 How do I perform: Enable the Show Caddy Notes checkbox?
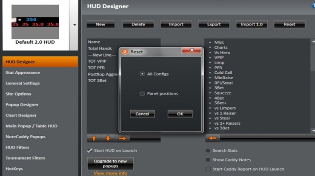click(x=208, y=160)
